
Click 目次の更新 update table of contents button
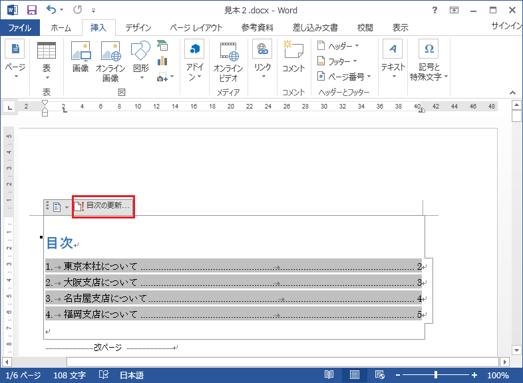point(103,206)
